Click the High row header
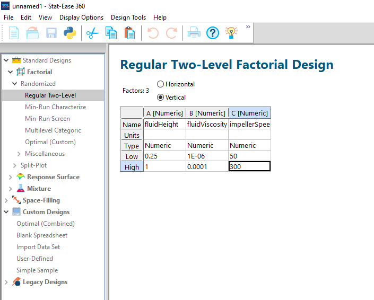This screenshot has width=374, height=300. (x=132, y=166)
